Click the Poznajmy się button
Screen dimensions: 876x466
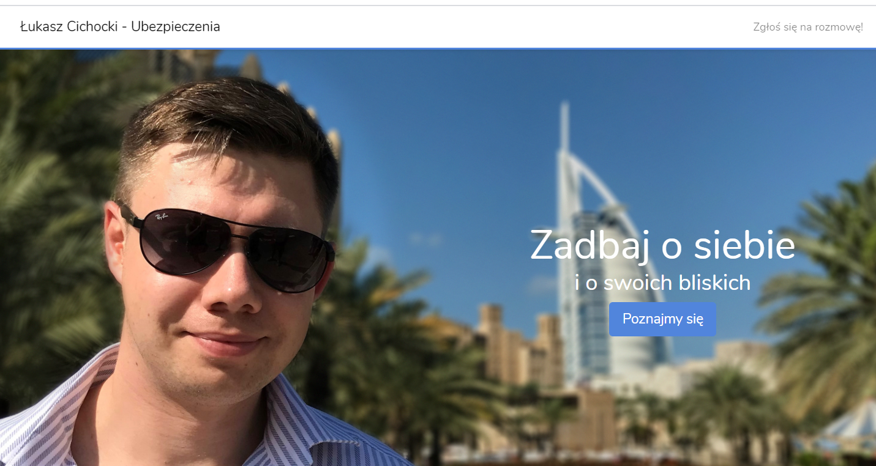coord(662,319)
